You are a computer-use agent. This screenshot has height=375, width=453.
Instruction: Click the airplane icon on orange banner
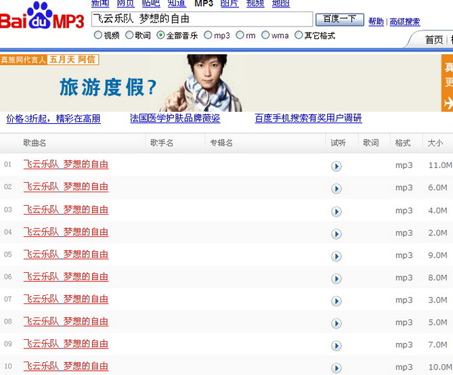click(448, 103)
